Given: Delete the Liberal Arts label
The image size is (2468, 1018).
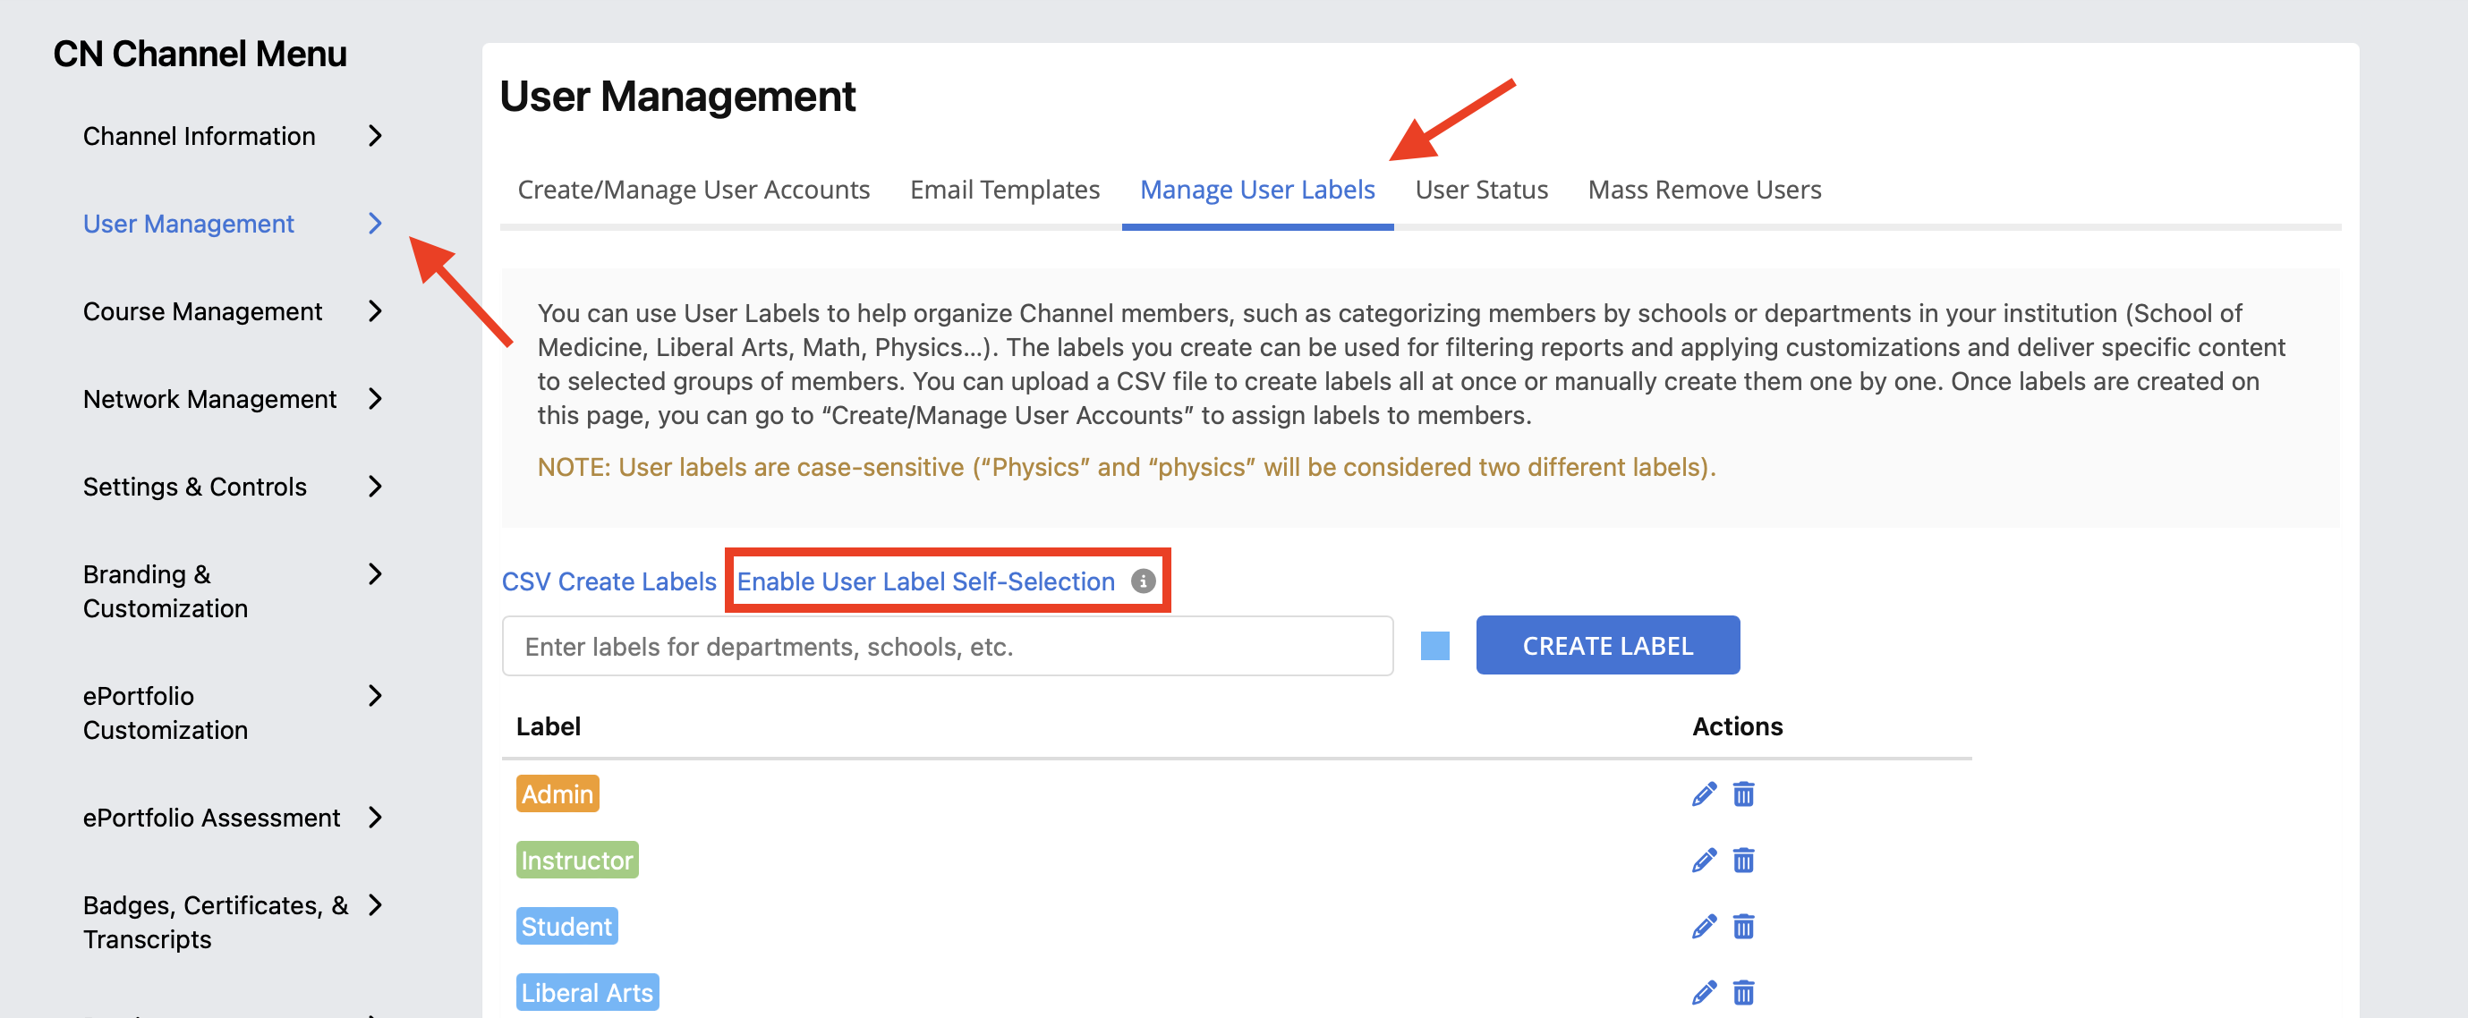Looking at the screenshot, I should (1744, 993).
